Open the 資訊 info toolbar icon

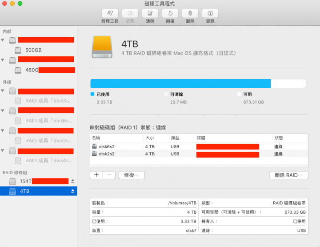(x=210, y=13)
